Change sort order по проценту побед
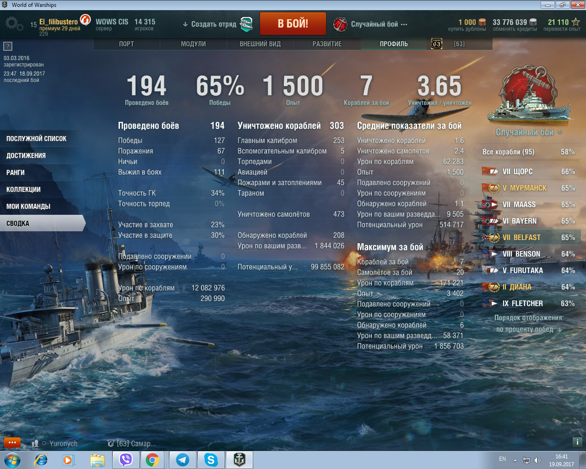Screen dimensions: 586x469 [529, 329]
